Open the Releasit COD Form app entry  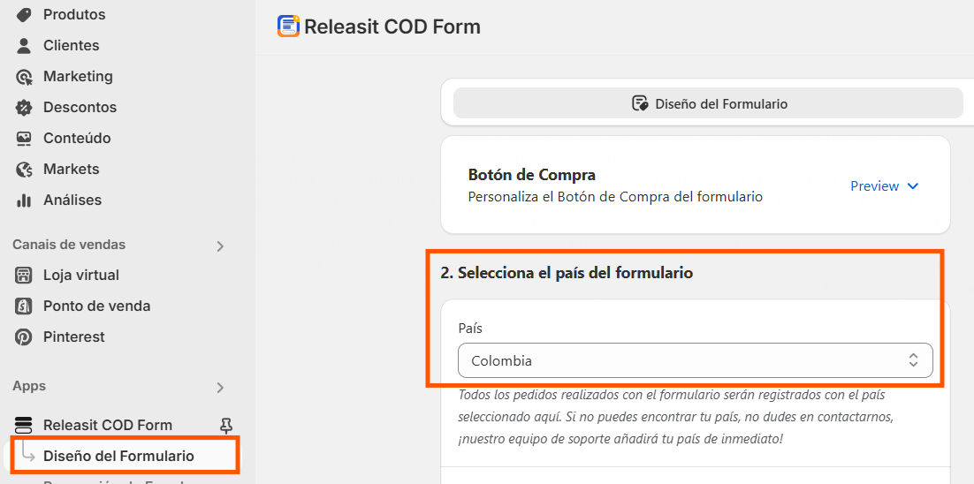click(x=107, y=426)
